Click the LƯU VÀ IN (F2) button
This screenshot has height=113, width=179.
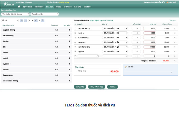tap(96, 87)
